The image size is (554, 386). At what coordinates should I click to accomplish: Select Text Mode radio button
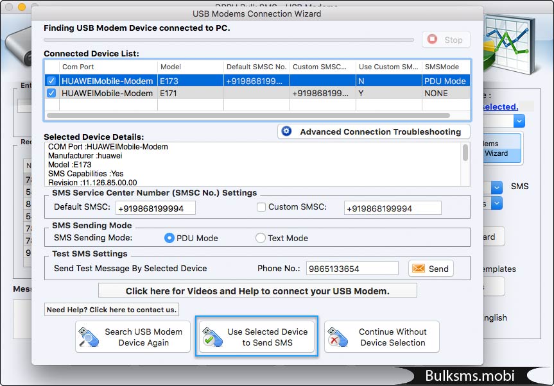click(261, 238)
